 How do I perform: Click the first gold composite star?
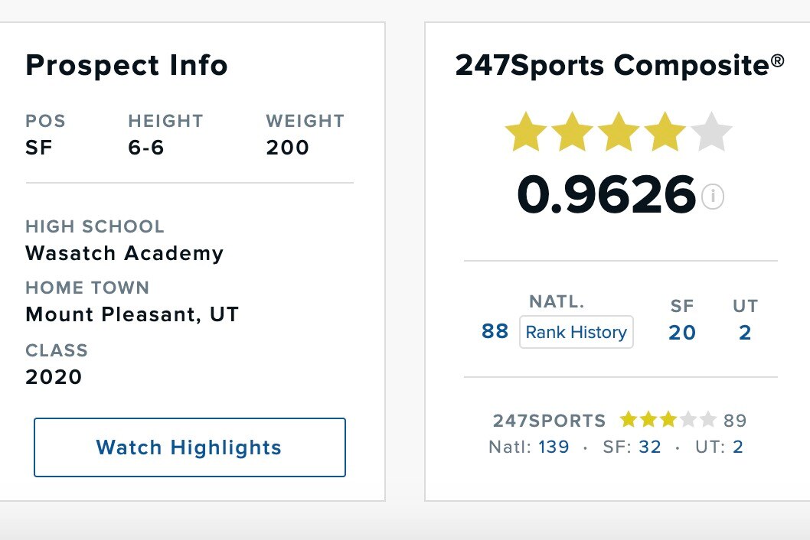click(526, 133)
